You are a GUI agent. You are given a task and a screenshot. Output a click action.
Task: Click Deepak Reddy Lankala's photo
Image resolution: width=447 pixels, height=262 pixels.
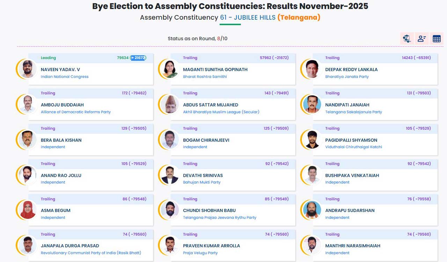tap(312, 69)
